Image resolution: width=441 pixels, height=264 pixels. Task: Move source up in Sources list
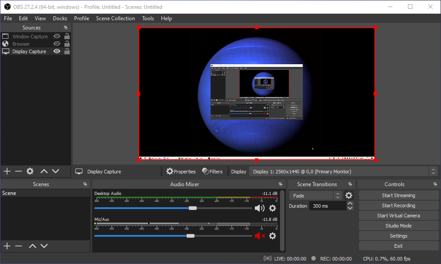[x=44, y=171]
